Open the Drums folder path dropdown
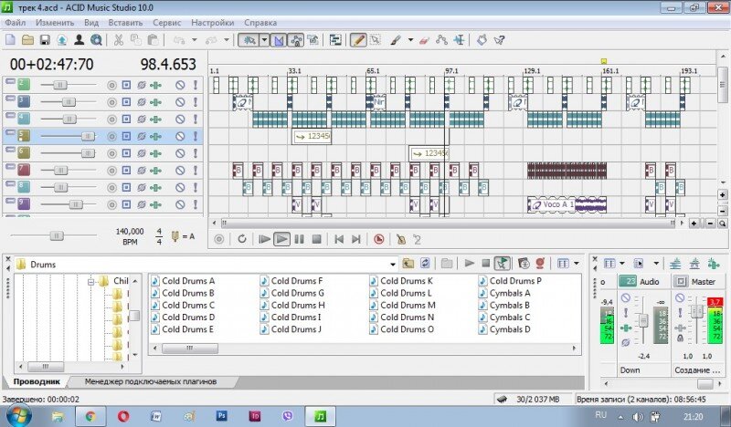731x427 pixels. [393, 264]
